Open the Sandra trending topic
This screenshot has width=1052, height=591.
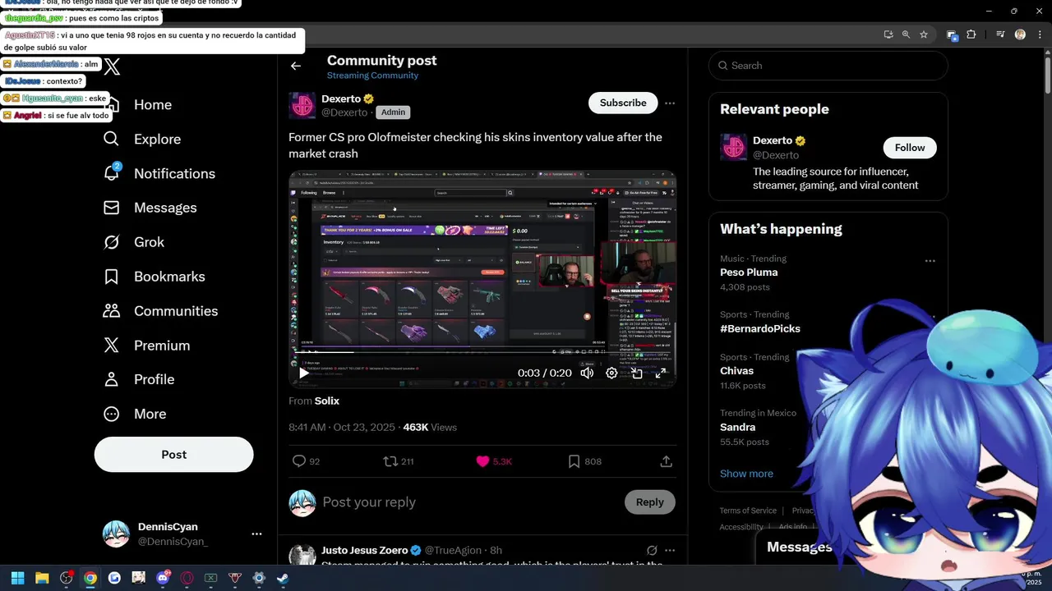(737, 427)
